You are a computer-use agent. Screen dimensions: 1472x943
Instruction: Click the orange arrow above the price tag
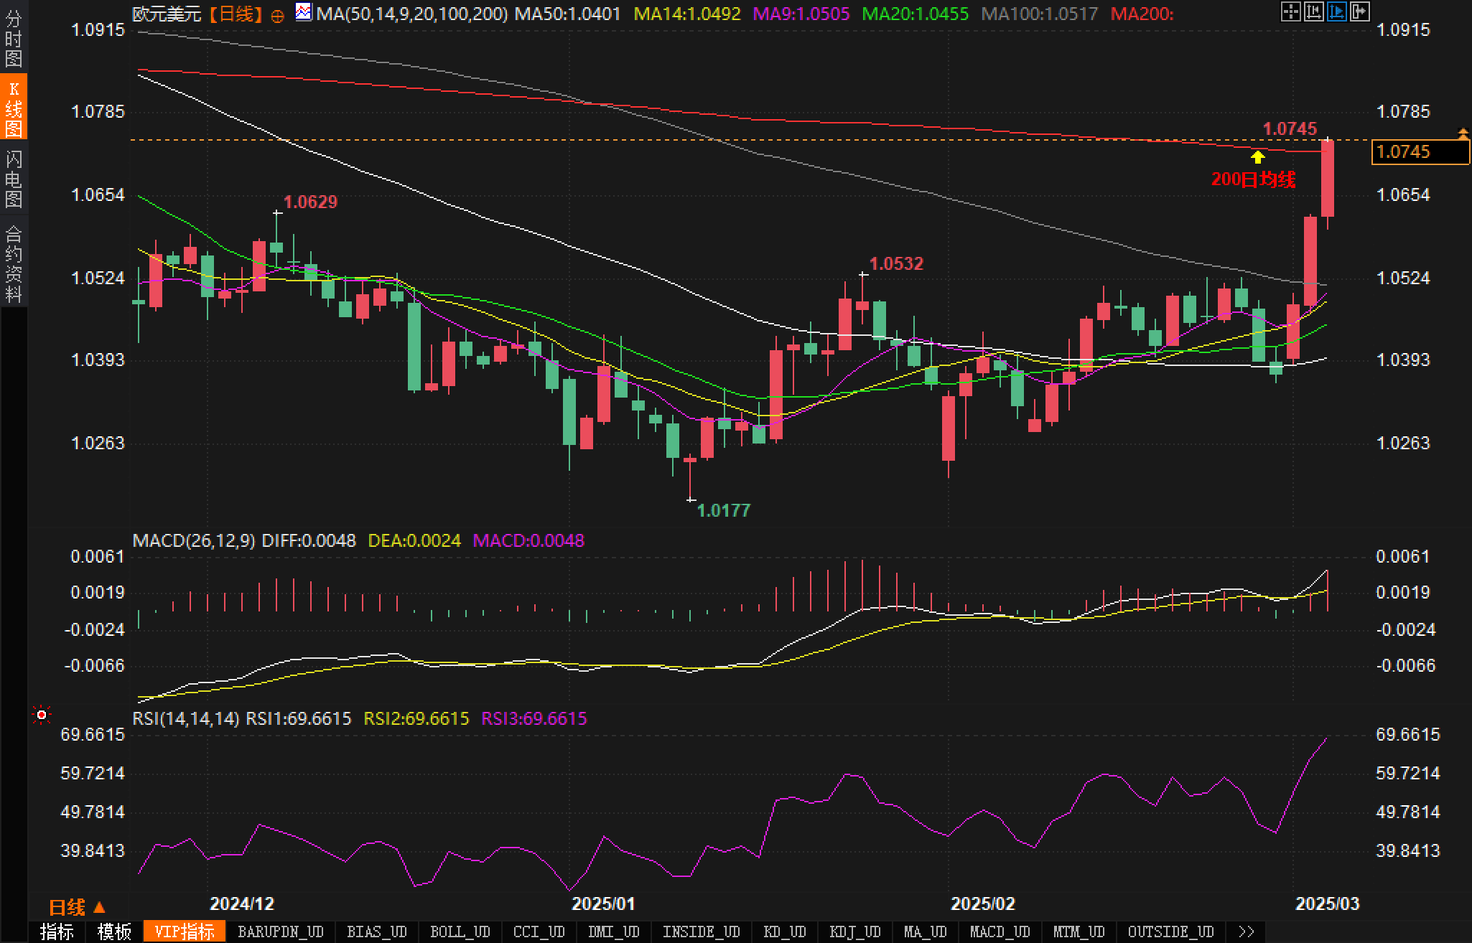1463,133
